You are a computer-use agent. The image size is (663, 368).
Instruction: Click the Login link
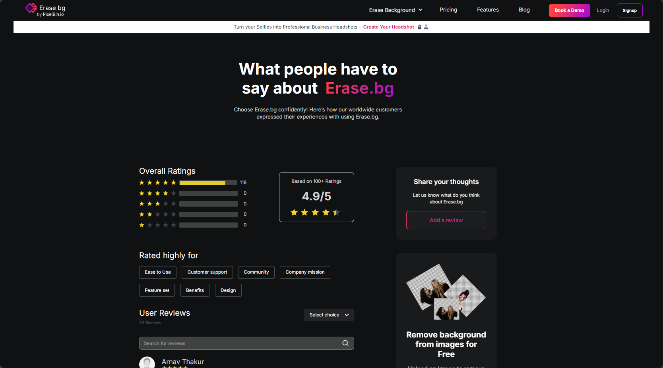tap(603, 10)
